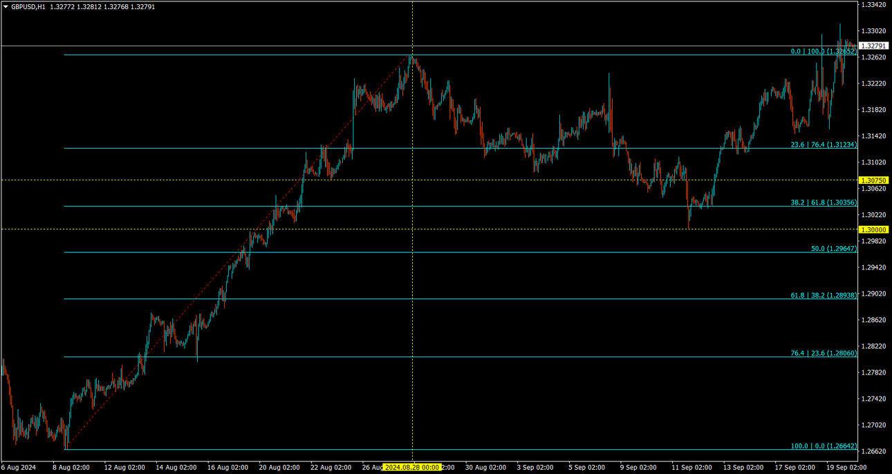Image resolution: width=892 pixels, height=474 pixels.
Task: Click time axis label 19 Sep 02:00
Action: pos(847,468)
